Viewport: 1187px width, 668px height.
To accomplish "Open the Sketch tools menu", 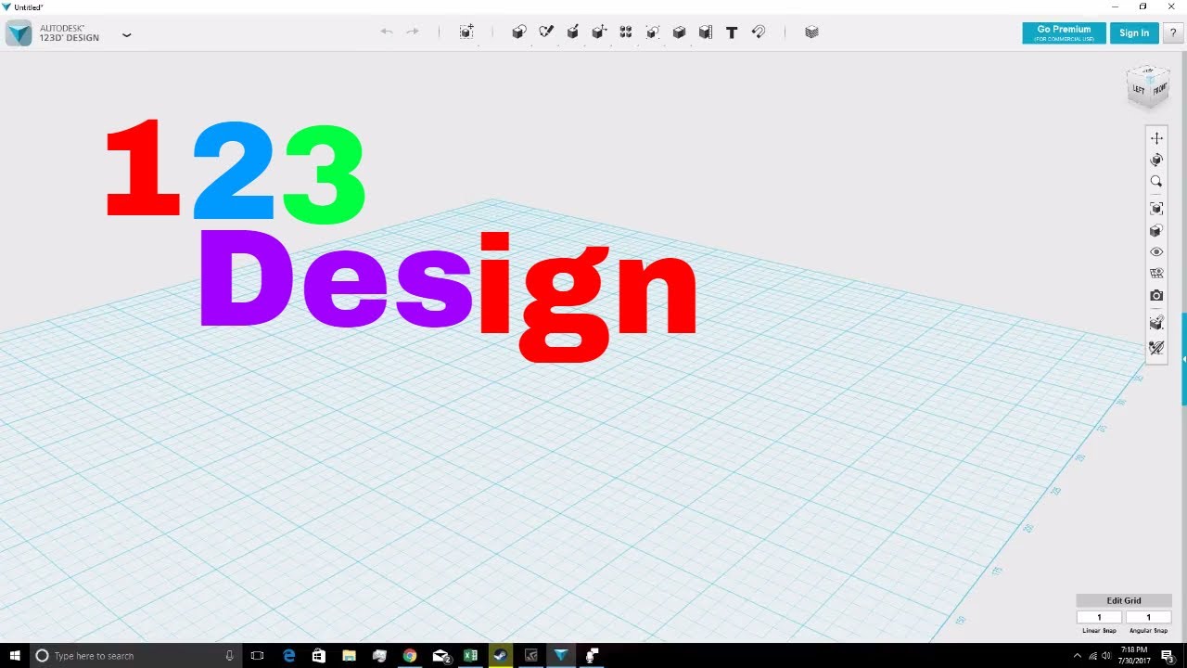I will point(546,32).
